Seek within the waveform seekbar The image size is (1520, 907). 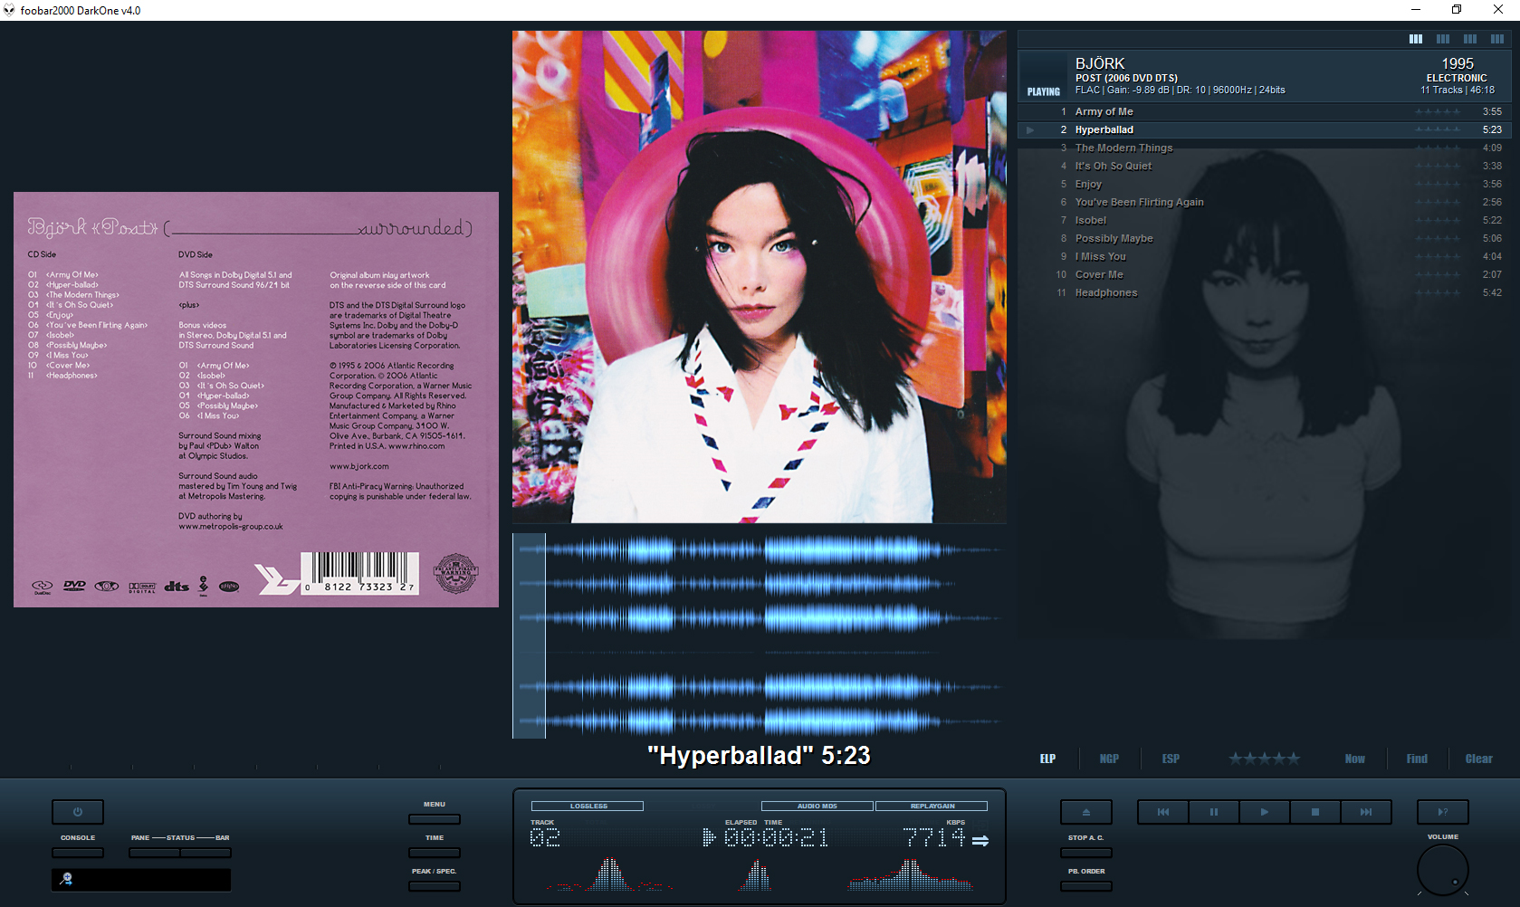tap(759, 635)
